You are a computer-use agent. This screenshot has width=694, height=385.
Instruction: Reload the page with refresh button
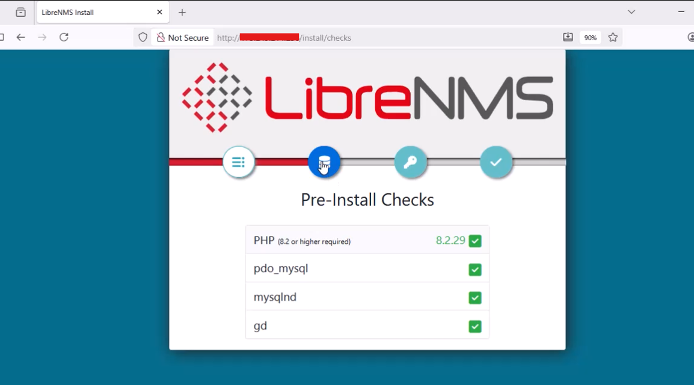click(x=64, y=37)
